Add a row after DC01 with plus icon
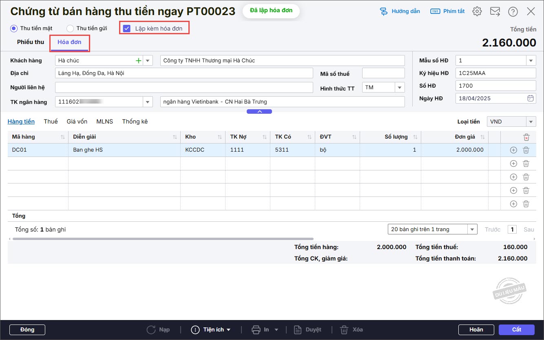 tap(513, 150)
